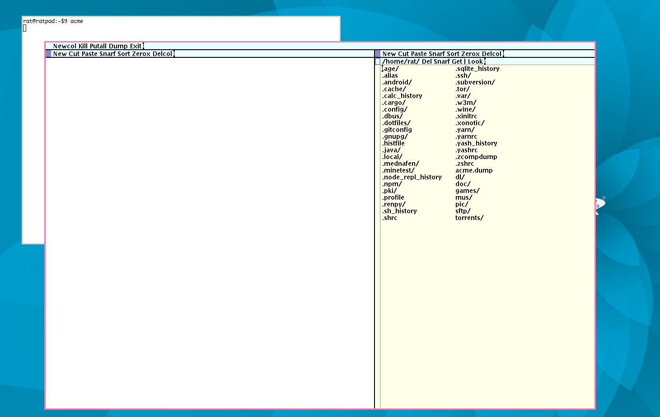
Task: Select the torrents/ directory entry
Action: click(470, 218)
